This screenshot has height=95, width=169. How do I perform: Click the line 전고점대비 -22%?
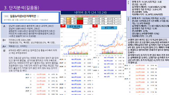140,31
